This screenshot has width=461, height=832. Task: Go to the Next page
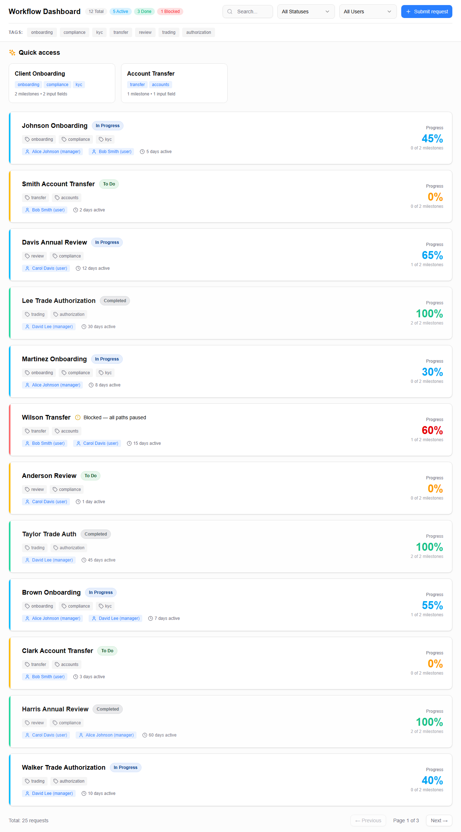439,820
